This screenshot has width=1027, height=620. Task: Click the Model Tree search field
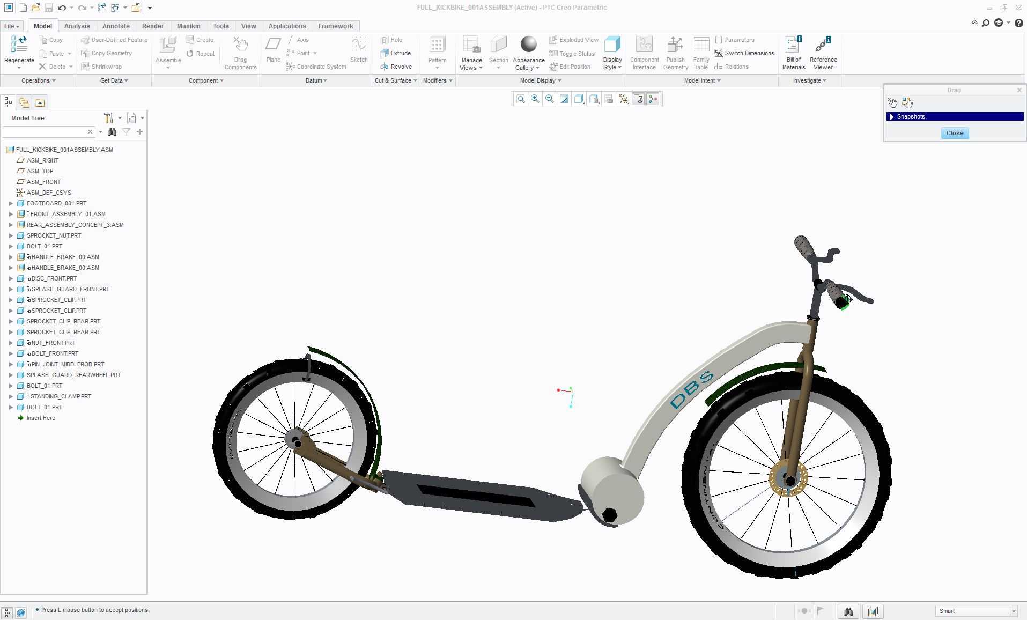(x=45, y=132)
